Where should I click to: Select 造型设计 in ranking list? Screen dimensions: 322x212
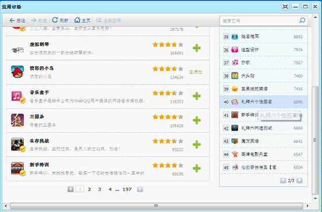pyautogui.click(x=250, y=49)
